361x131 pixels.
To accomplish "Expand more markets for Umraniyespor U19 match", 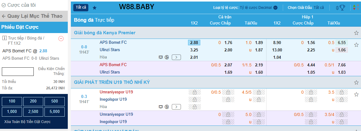I will coord(176,107).
